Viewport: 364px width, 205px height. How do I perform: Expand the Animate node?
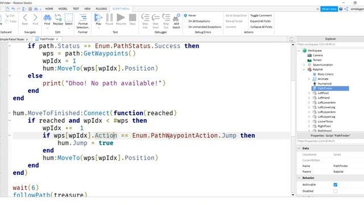[309, 79]
